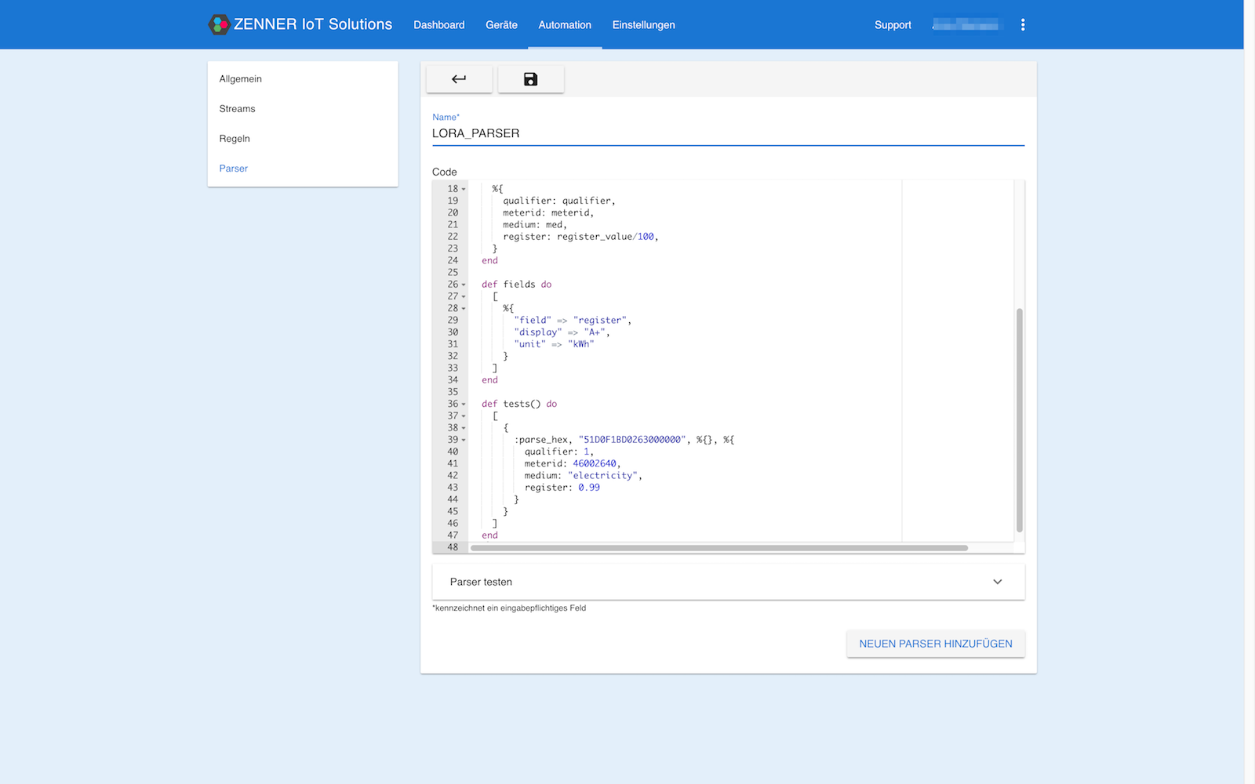Image resolution: width=1255 pixels, height=784 pixels.
Task: Click the "qualifier: qualifier," line
Action: point(559,201)
